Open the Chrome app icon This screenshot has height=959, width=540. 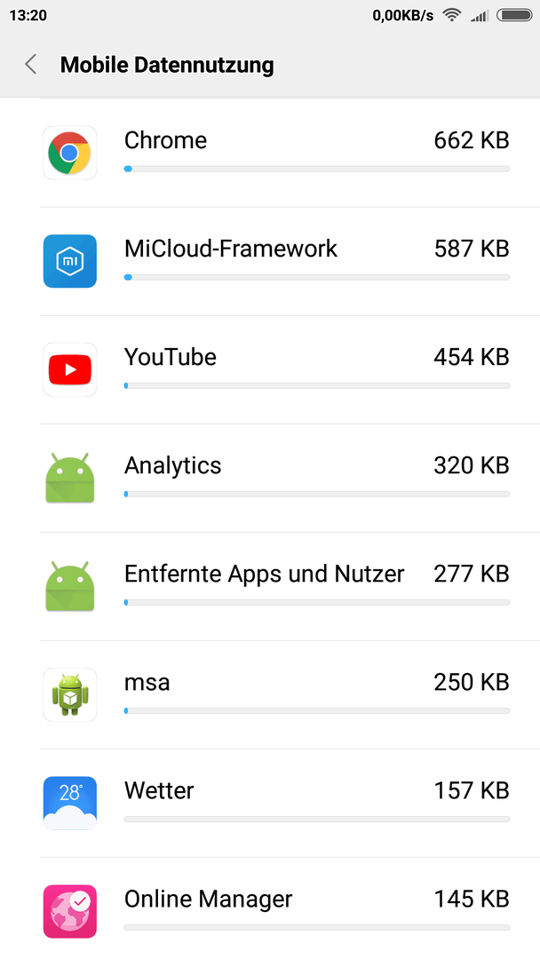coord(69,153)
